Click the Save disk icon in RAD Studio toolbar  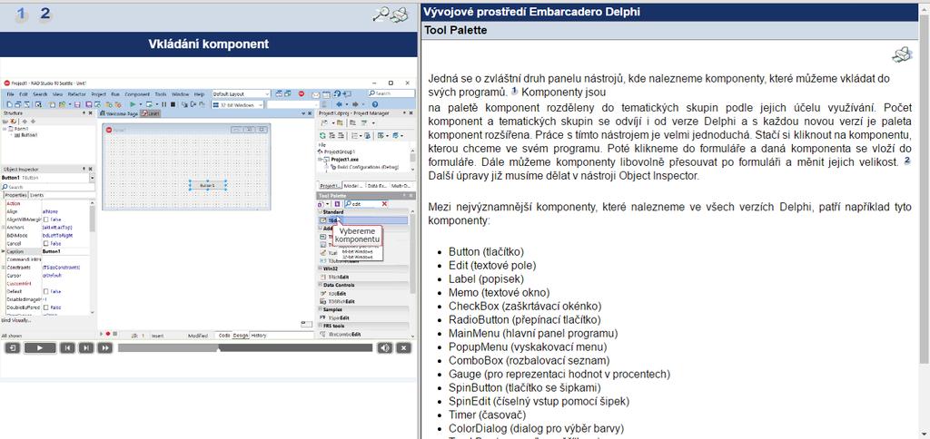(x=77, y=104)
